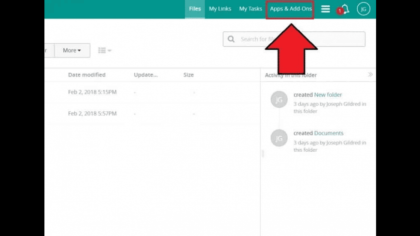Click JG avatar beside created Documents

pos(279,138)
